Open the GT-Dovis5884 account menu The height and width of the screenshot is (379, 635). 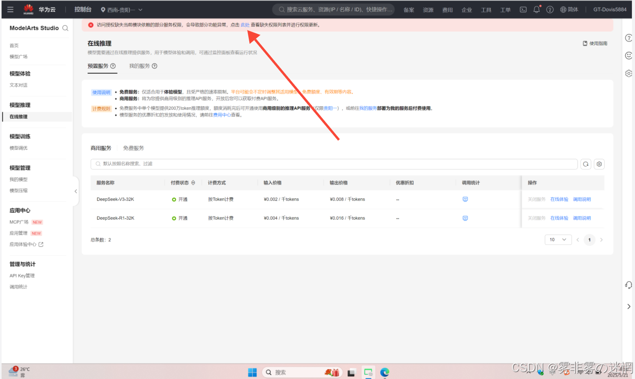pos(609,10)
